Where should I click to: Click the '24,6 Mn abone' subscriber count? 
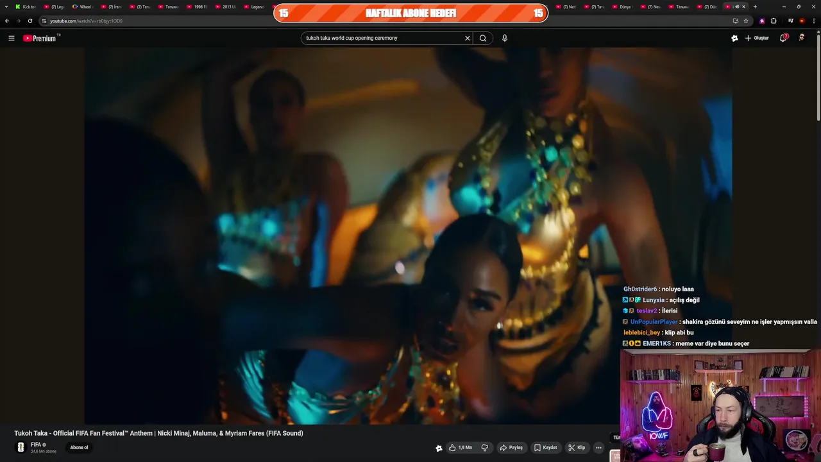44,451
